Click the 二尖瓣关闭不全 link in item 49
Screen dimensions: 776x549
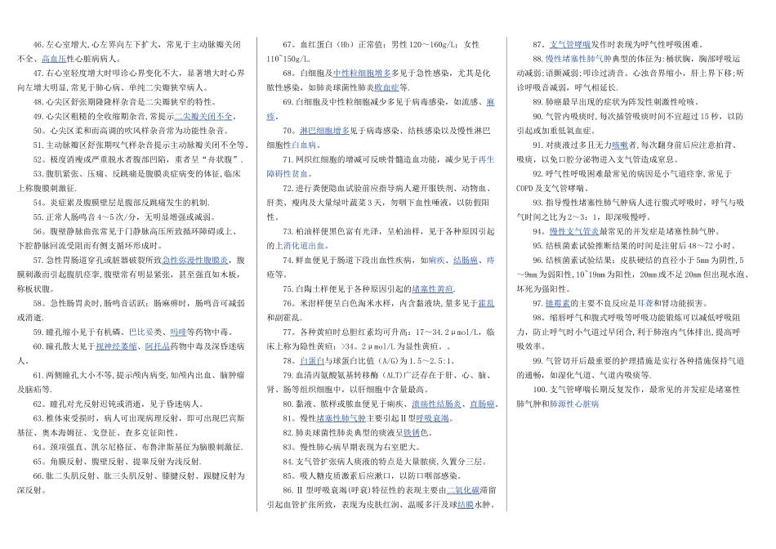(x=203, y=117)
